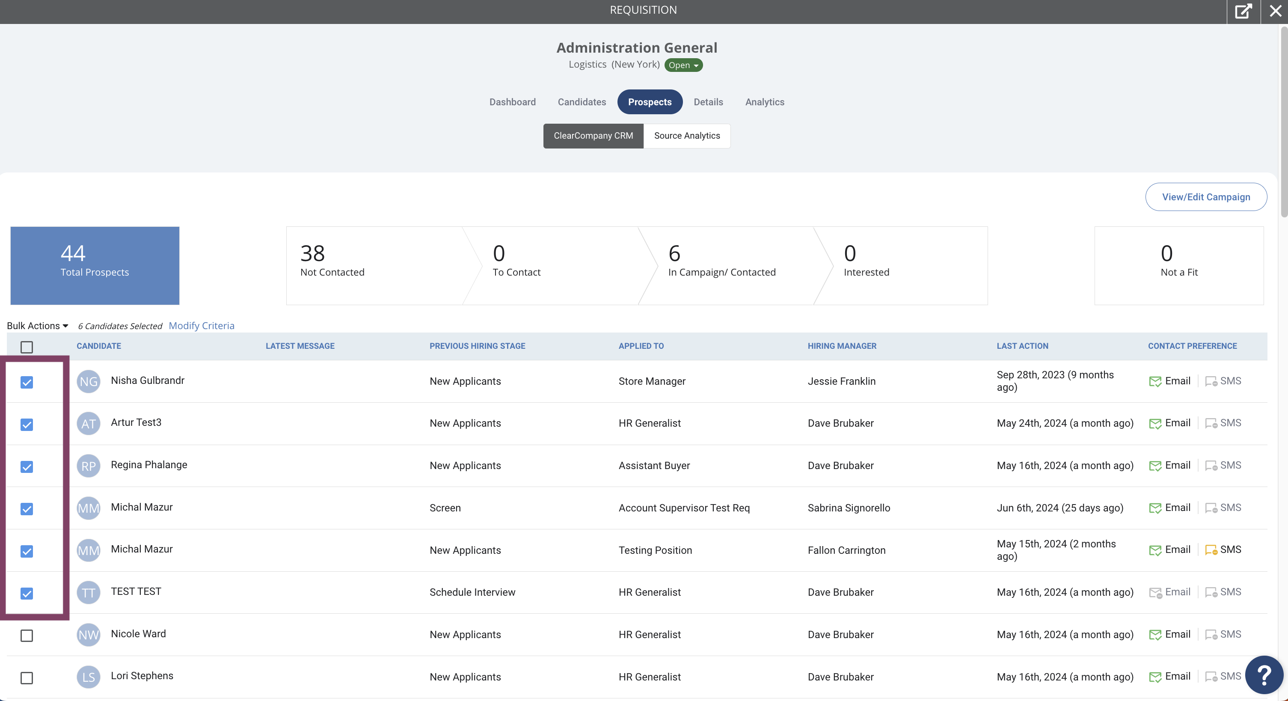1288x701 pixels.
Task: Click the LS avatar for Lori Stephens
Action: point(89,677)
